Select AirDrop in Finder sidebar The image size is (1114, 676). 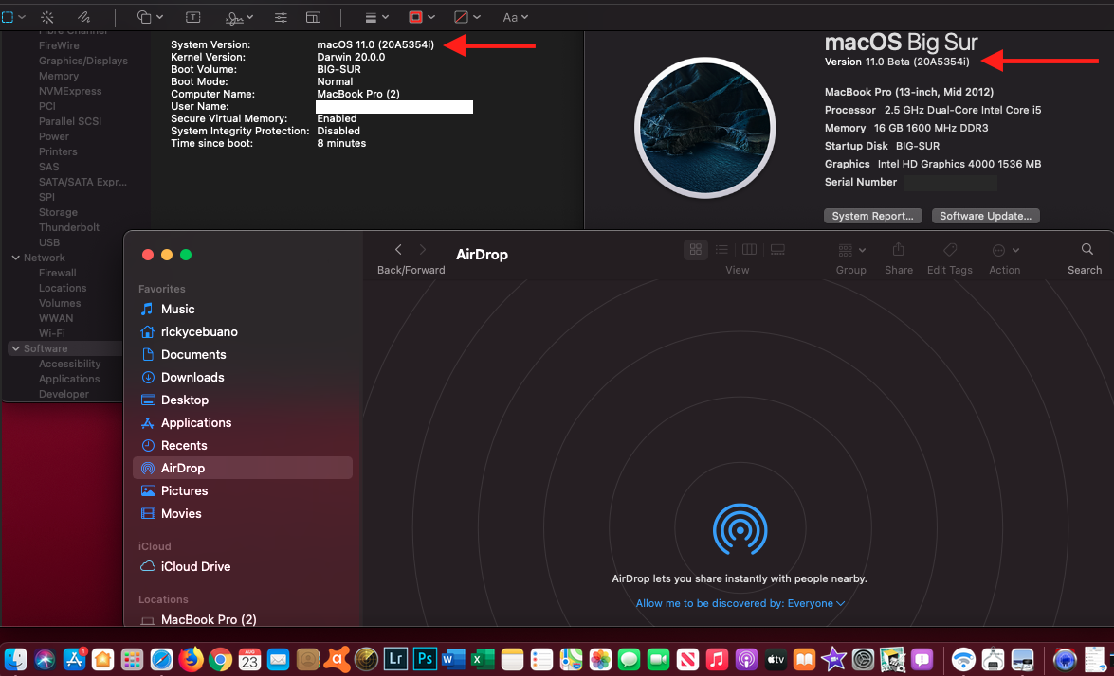pos(243,468)
